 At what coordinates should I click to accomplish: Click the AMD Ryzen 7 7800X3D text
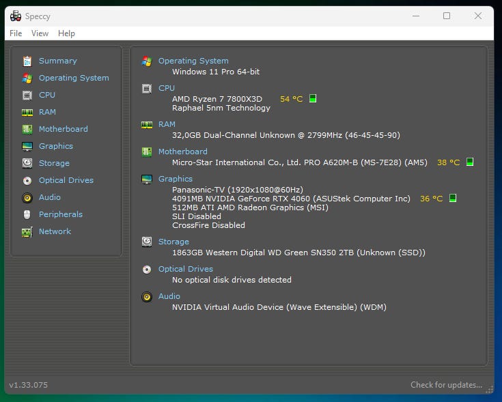[x=217, y=99]
